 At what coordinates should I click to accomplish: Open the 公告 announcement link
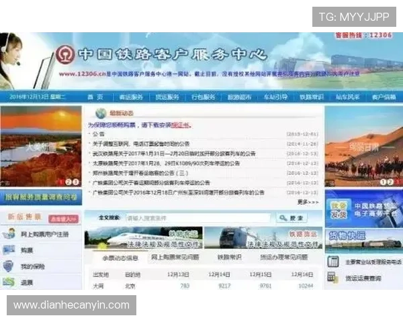point(99,134)
